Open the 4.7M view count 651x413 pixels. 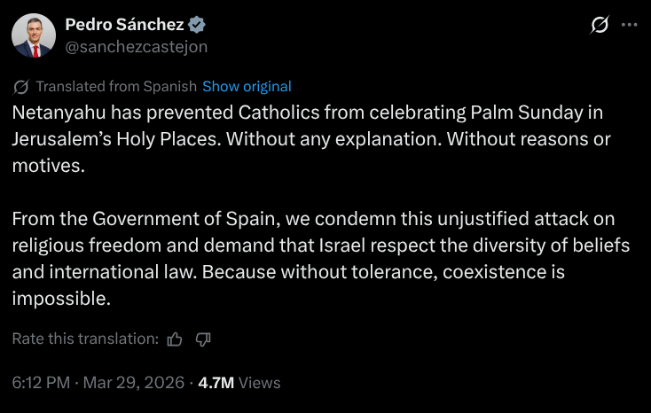[x=216, y=383]
